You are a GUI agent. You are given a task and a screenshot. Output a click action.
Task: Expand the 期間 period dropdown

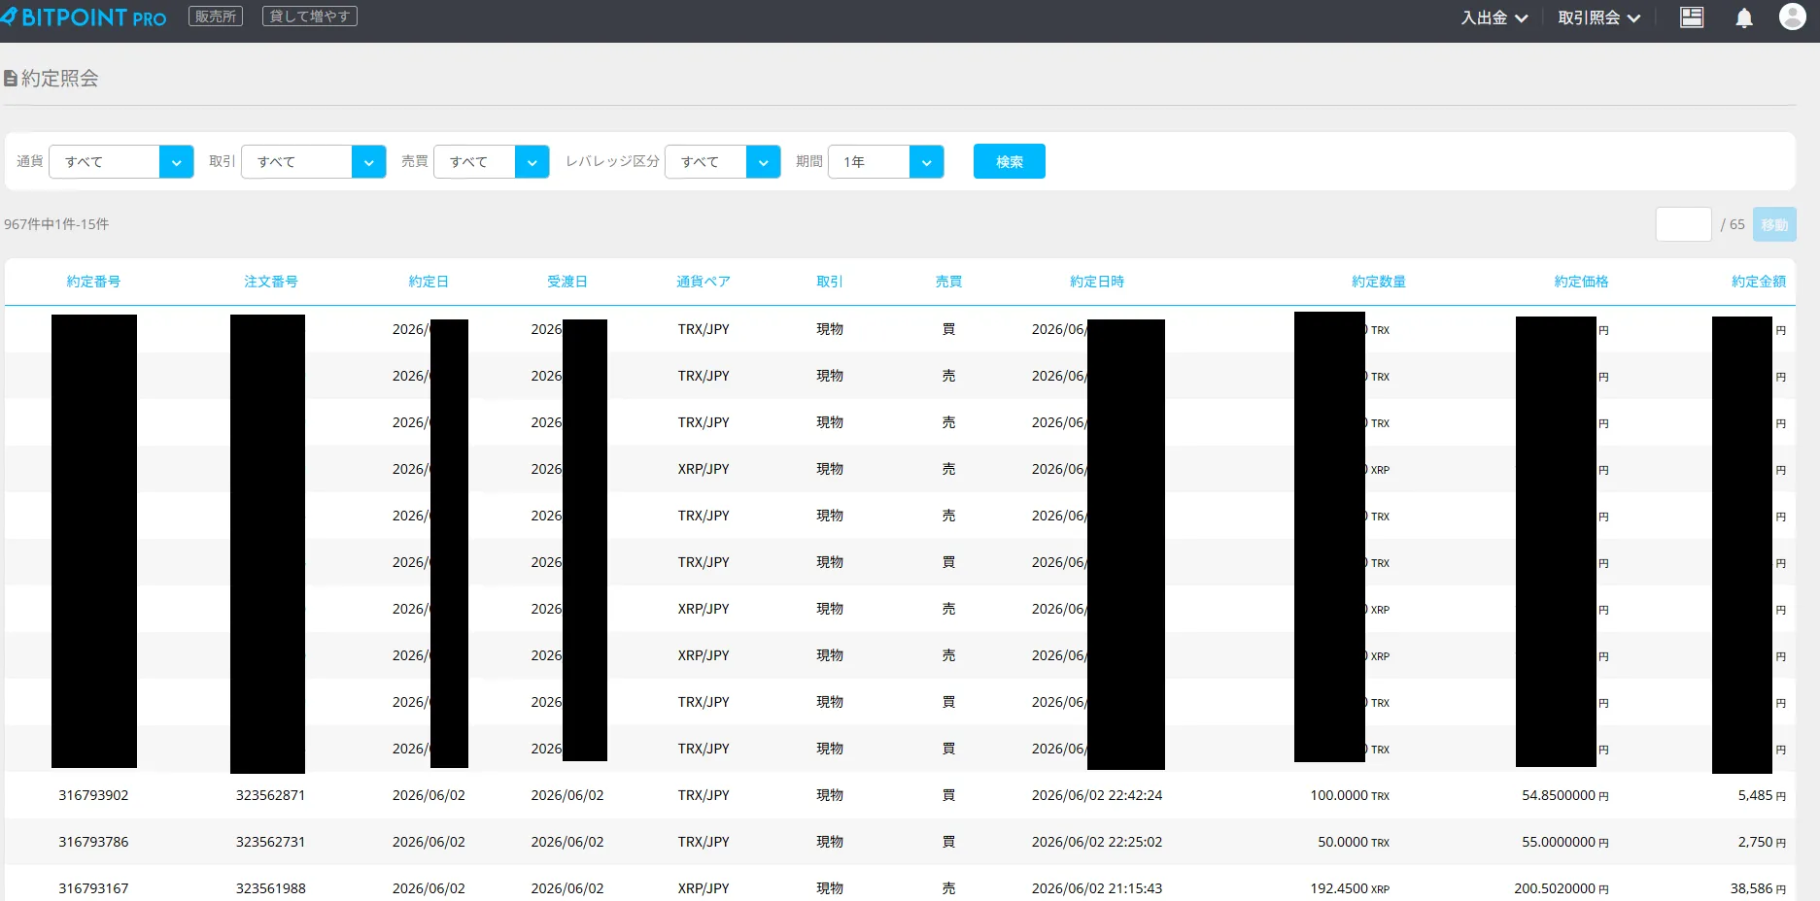886,161
